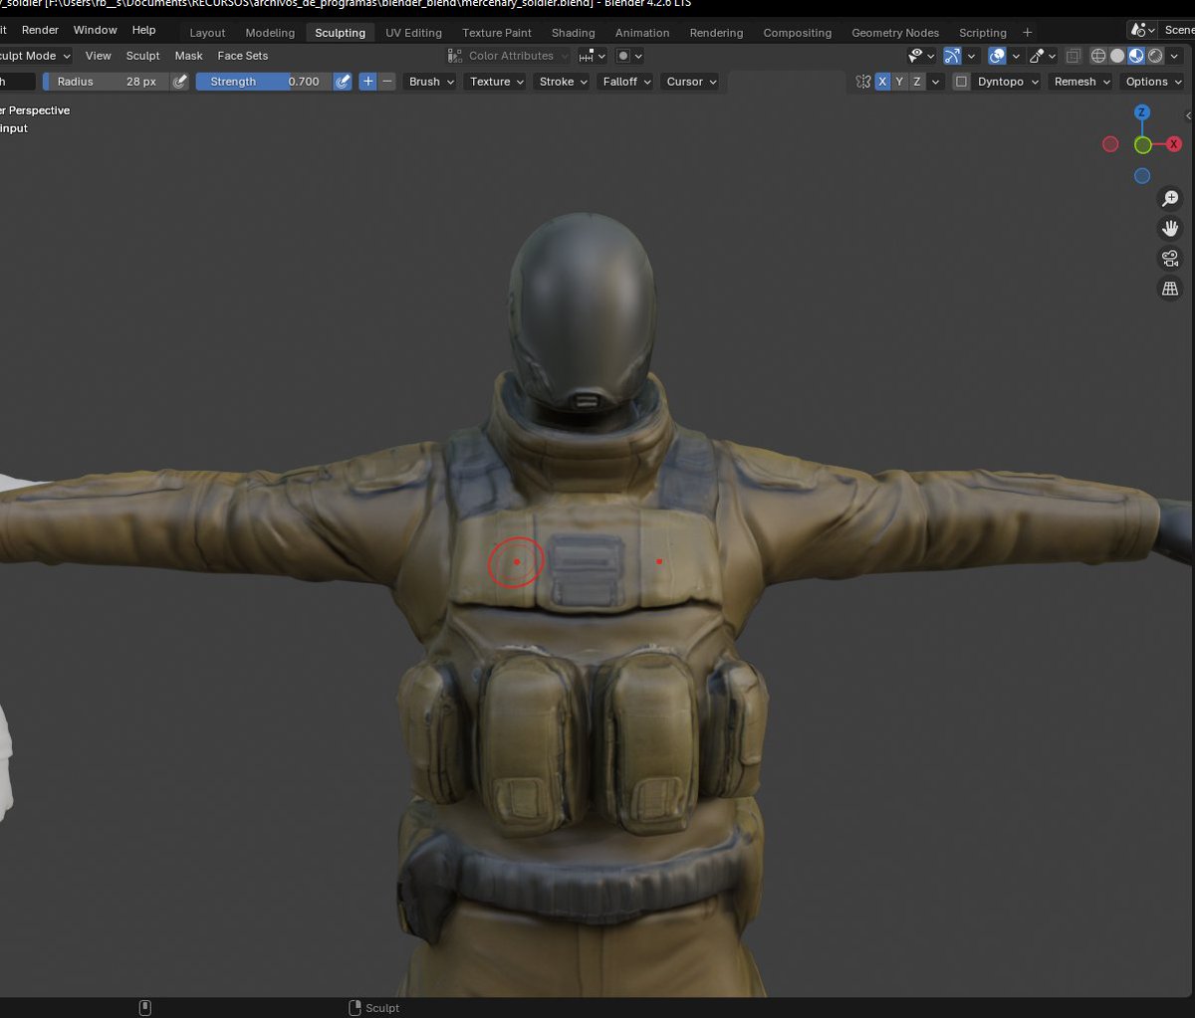The width and height of the screenshot is (1195, 1018).
Task: Open the Mask menu
Action: [x=189, y=56]
